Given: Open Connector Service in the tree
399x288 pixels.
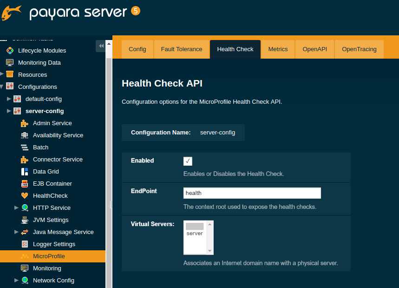Looking at the screenshot, I should [x=58, y=160].
